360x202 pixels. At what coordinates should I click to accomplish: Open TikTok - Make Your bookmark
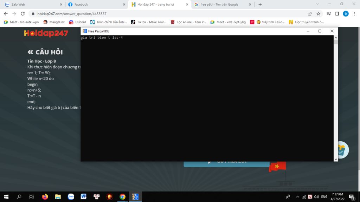148,22
